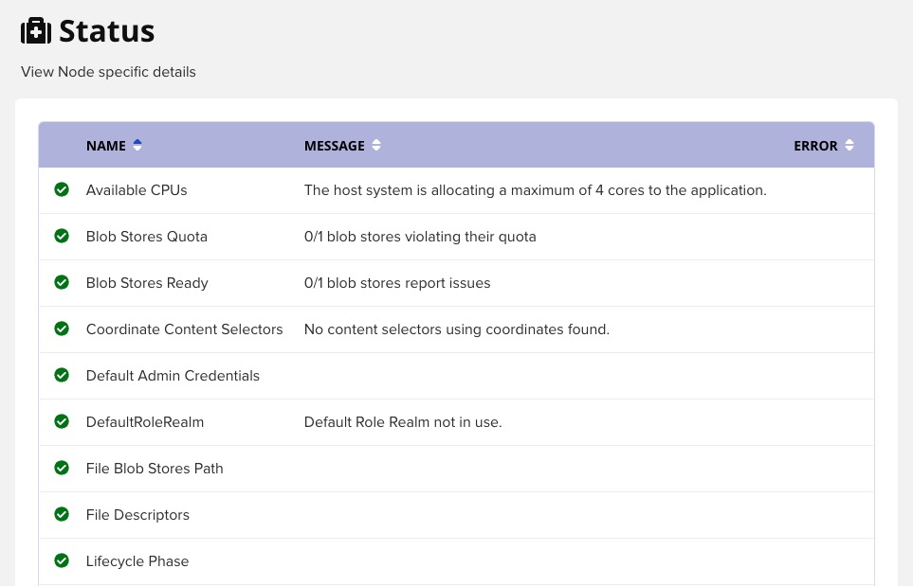Click the File Descriptors status indicator

62,514
